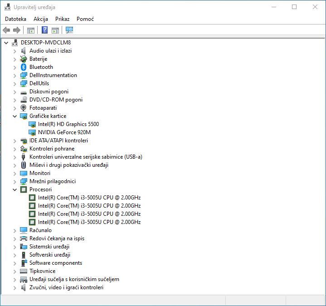
Task: Click the blue question mark Help icon
Action: [45, 30]
